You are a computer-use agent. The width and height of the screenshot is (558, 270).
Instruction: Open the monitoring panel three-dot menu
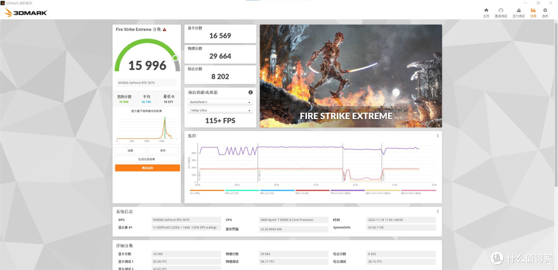pyautogui.click(x=438, y=136)
